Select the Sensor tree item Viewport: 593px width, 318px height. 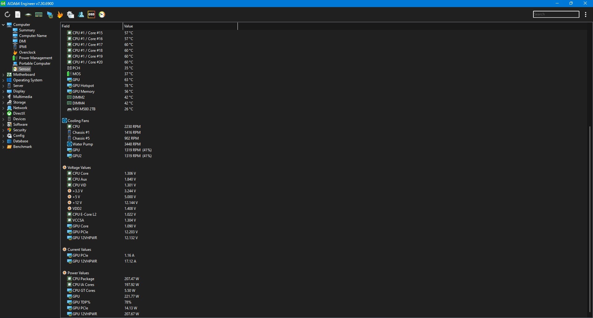coord(22,69)
